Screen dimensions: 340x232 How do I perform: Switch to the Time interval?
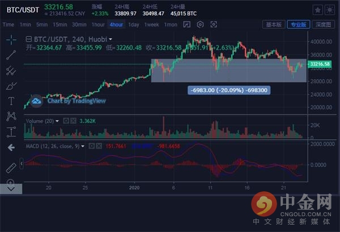(8, 25)
